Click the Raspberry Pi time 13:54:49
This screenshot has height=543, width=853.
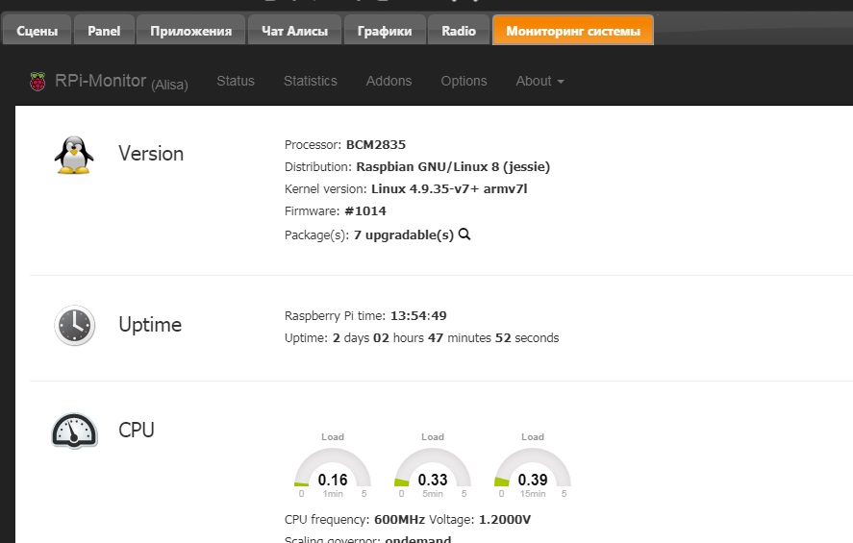418,316
